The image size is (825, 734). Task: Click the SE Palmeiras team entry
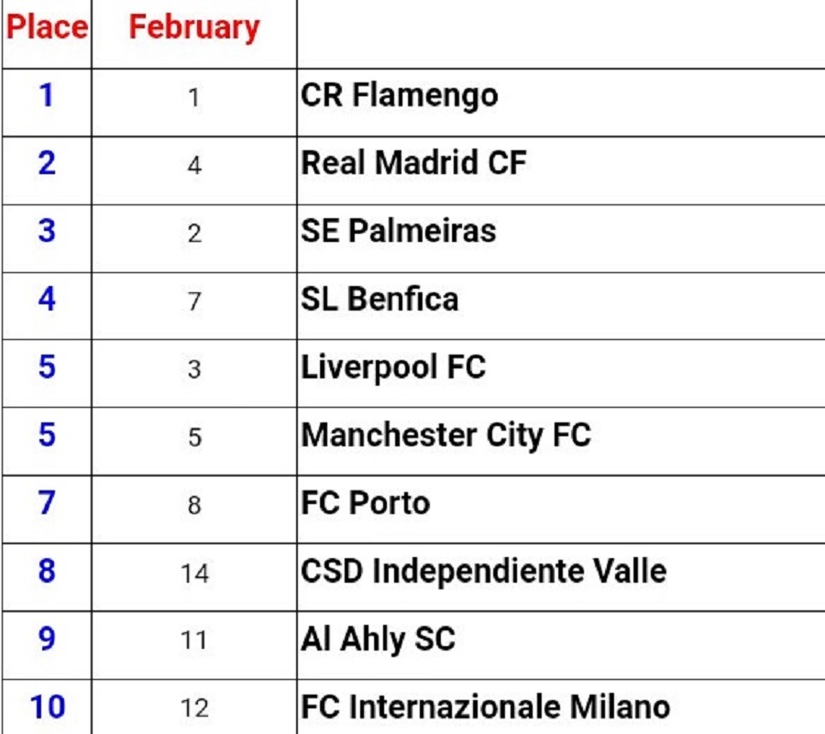click(x=399, y=231)
